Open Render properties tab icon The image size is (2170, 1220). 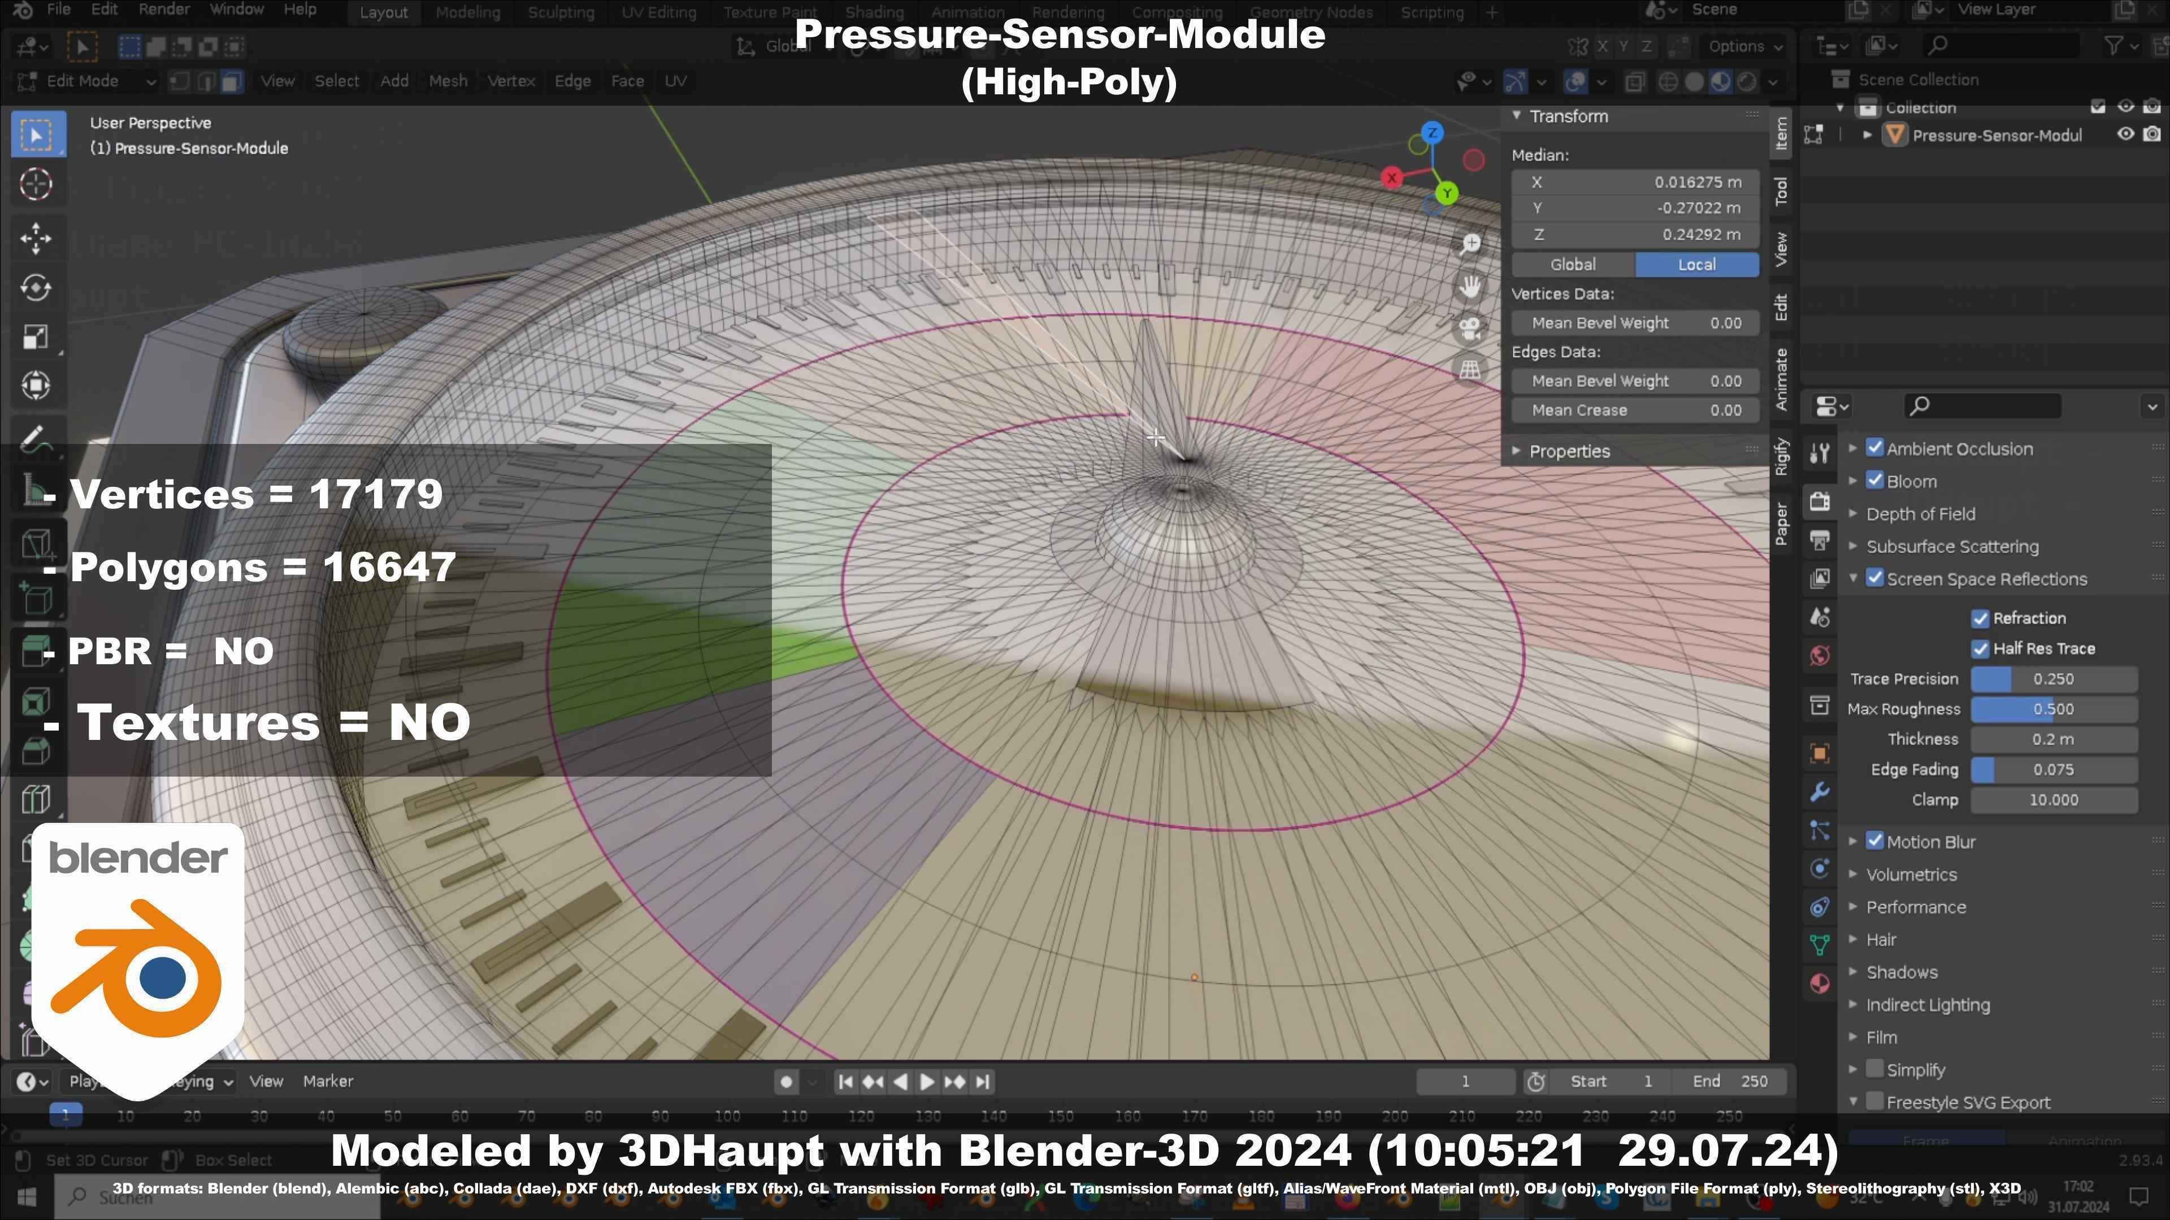click(1820, 502)
